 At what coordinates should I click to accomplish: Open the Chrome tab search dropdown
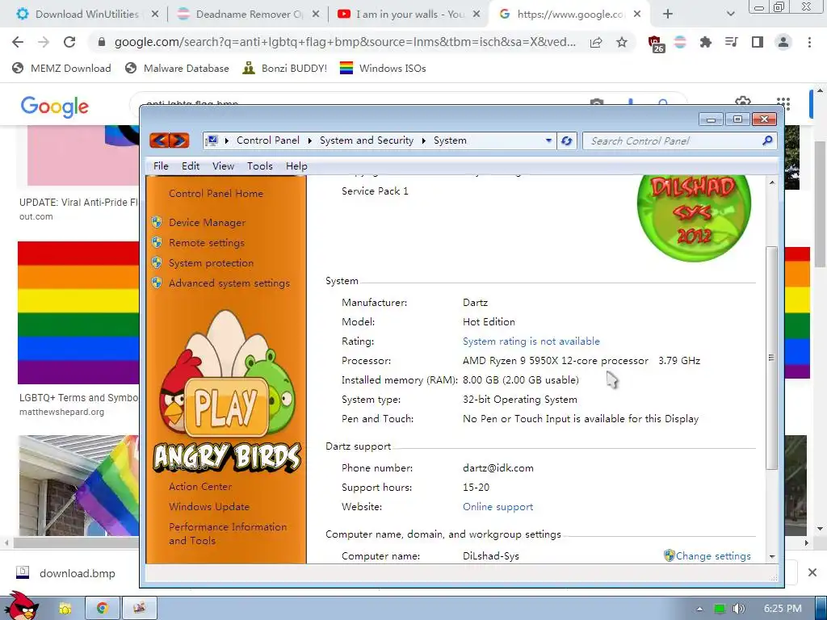(x=730, y=15)
